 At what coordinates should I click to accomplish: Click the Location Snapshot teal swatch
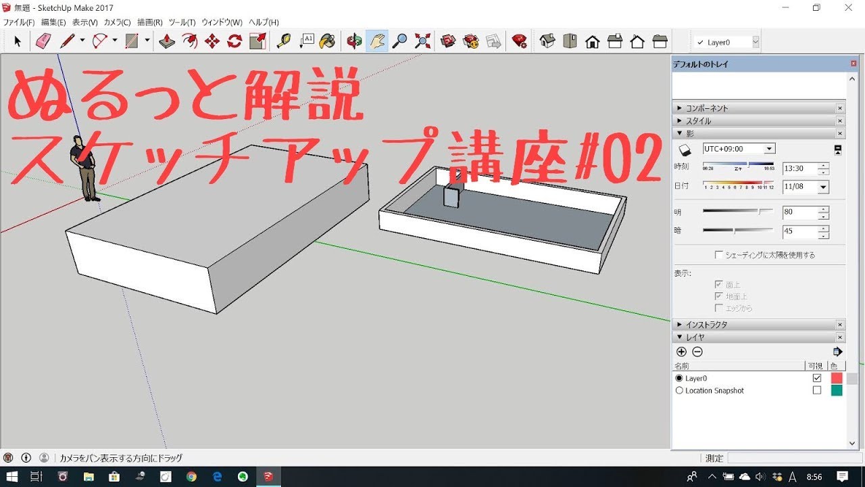click(x=837, y=390)
